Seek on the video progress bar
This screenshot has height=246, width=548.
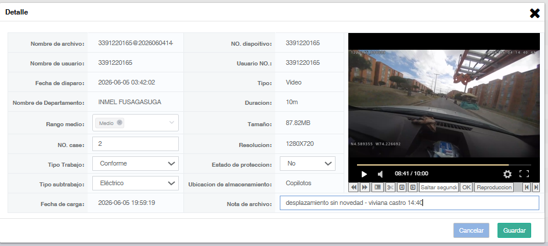click(x=444, y=165)
